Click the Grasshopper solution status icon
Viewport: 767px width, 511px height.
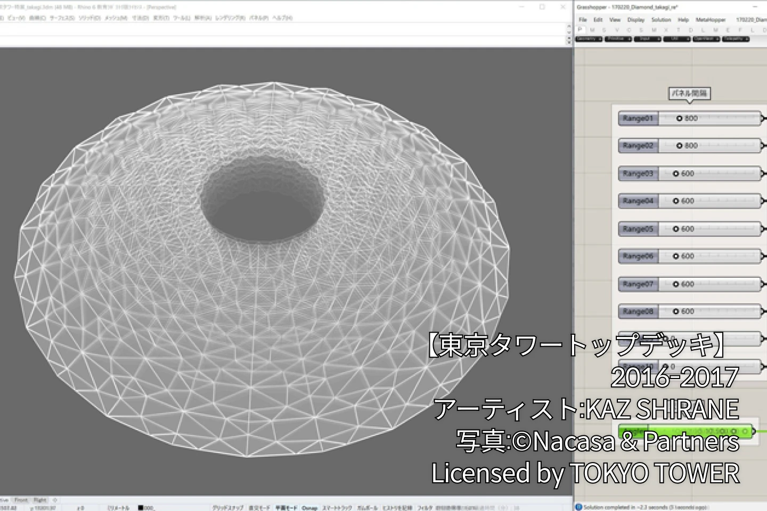578,507
